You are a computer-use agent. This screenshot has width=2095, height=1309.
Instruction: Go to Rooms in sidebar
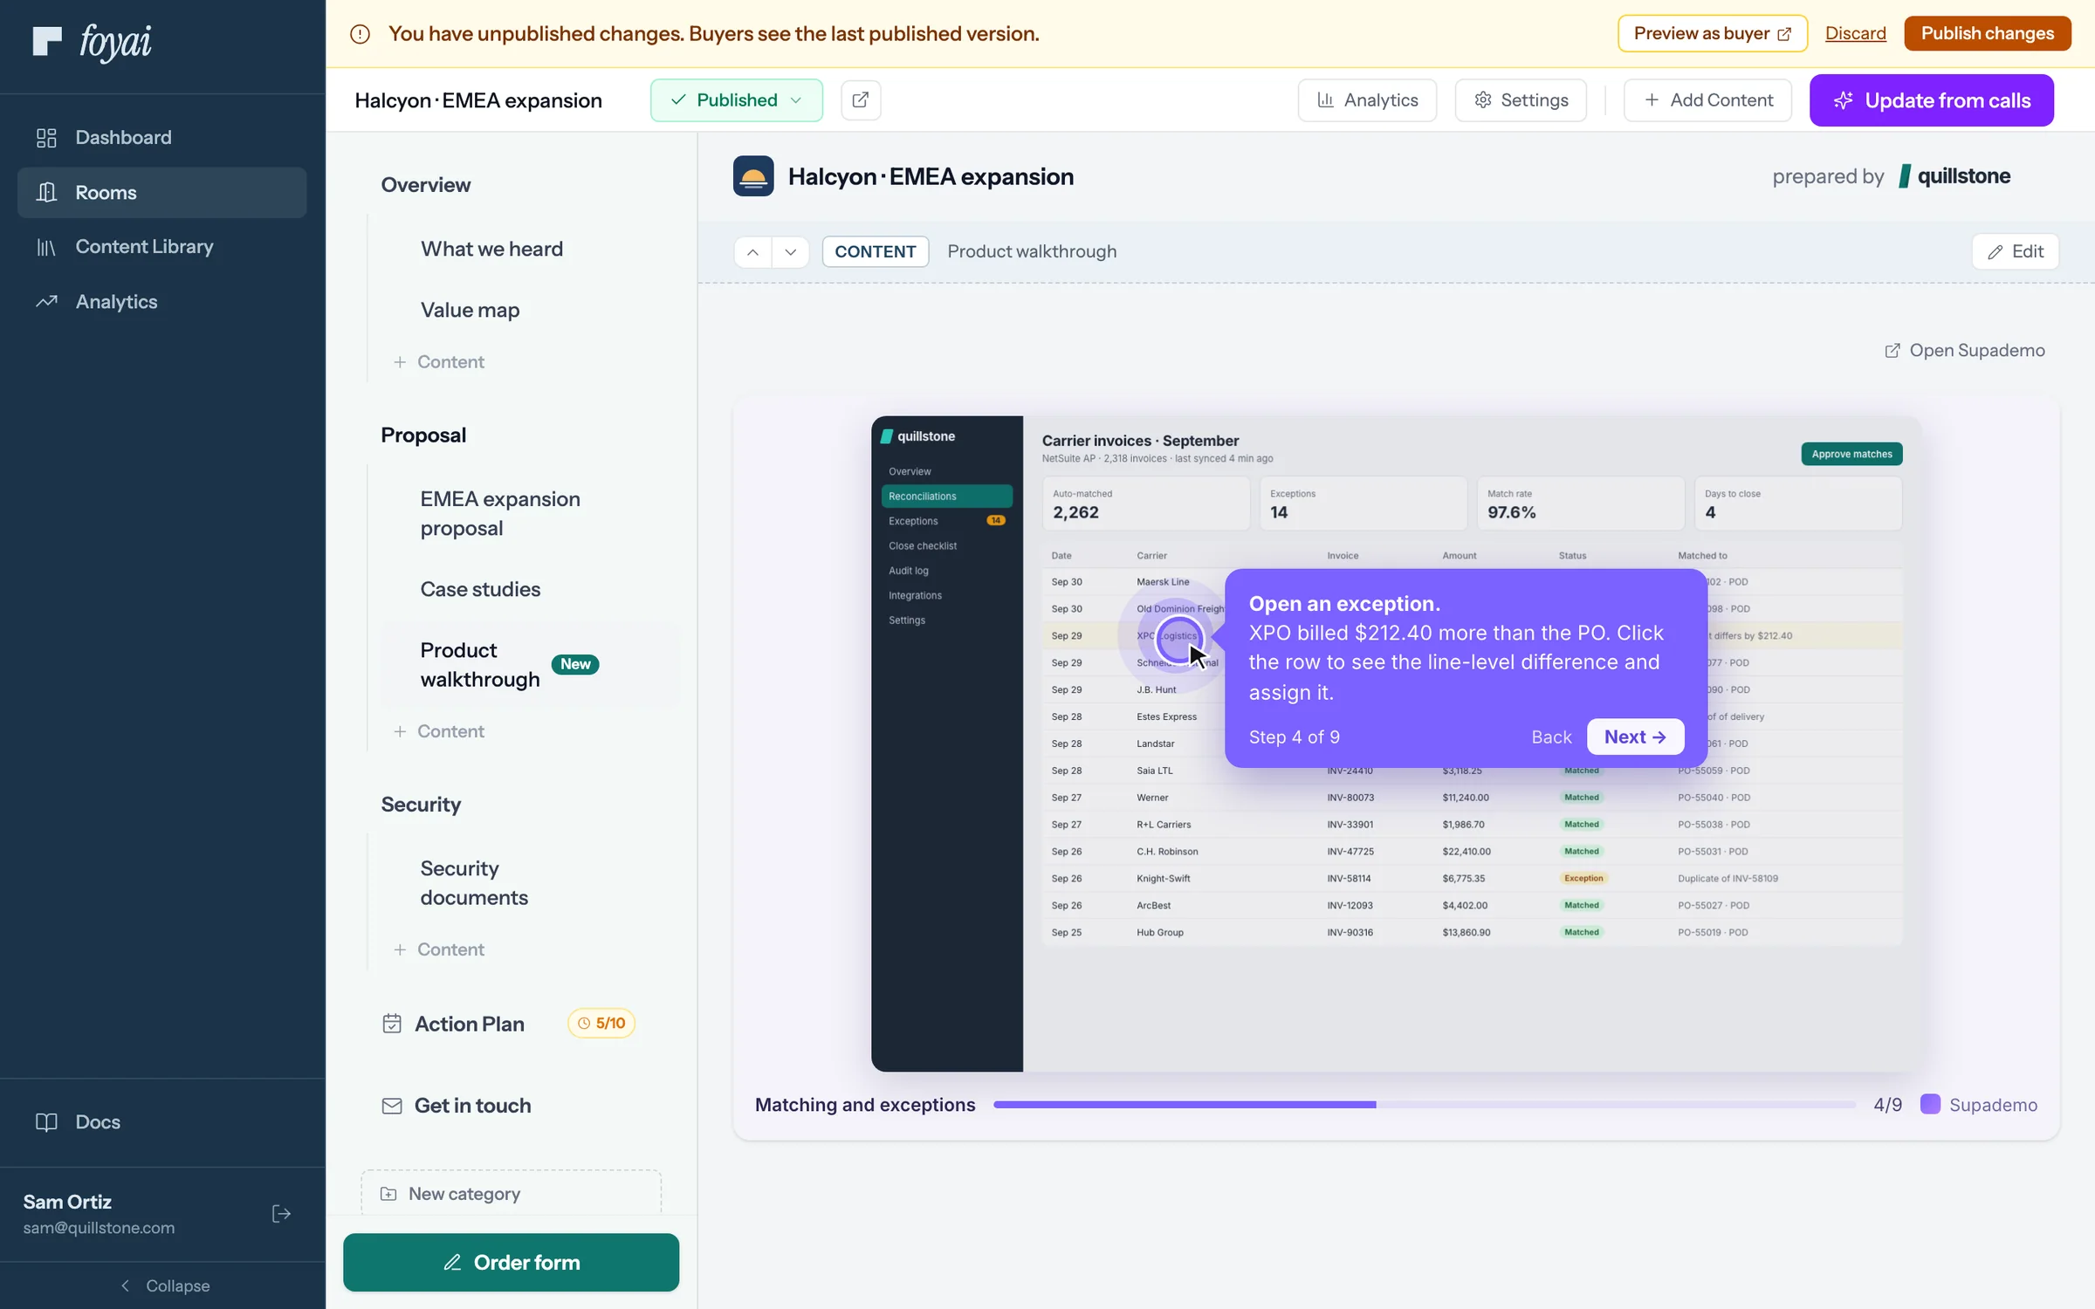click(162, 193)
